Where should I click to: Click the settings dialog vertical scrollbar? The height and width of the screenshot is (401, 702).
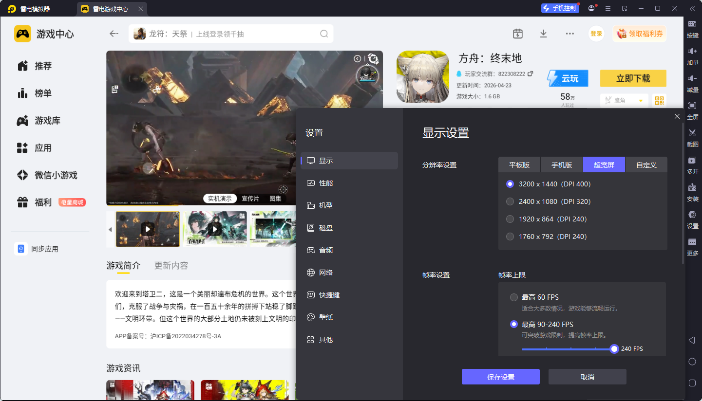click(683, 194)
